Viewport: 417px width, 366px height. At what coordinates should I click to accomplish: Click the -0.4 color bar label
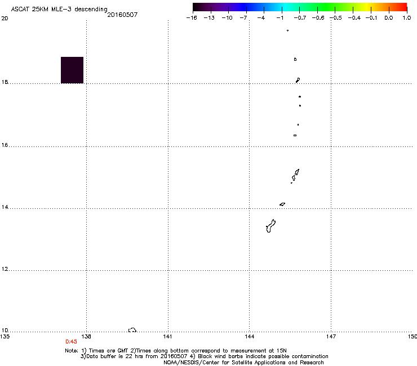click(354, 18)
